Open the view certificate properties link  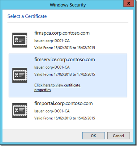pos(58,88)
